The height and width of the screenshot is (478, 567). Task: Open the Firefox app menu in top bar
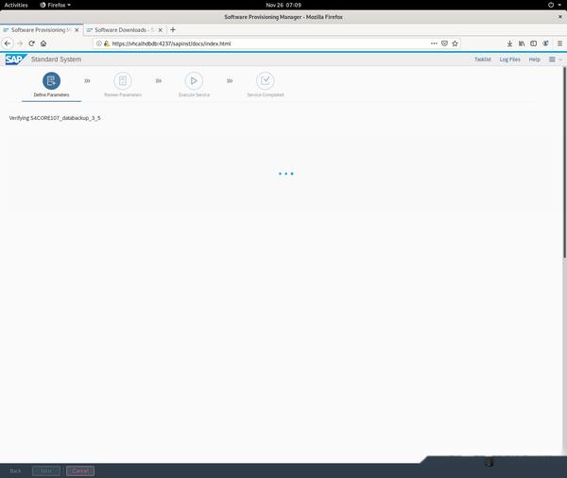[x=55, y=5]
